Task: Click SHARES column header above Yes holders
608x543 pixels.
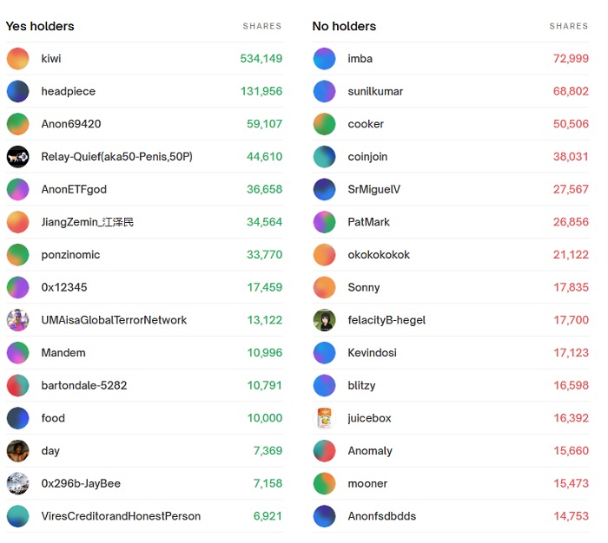Action: point(262,26)
